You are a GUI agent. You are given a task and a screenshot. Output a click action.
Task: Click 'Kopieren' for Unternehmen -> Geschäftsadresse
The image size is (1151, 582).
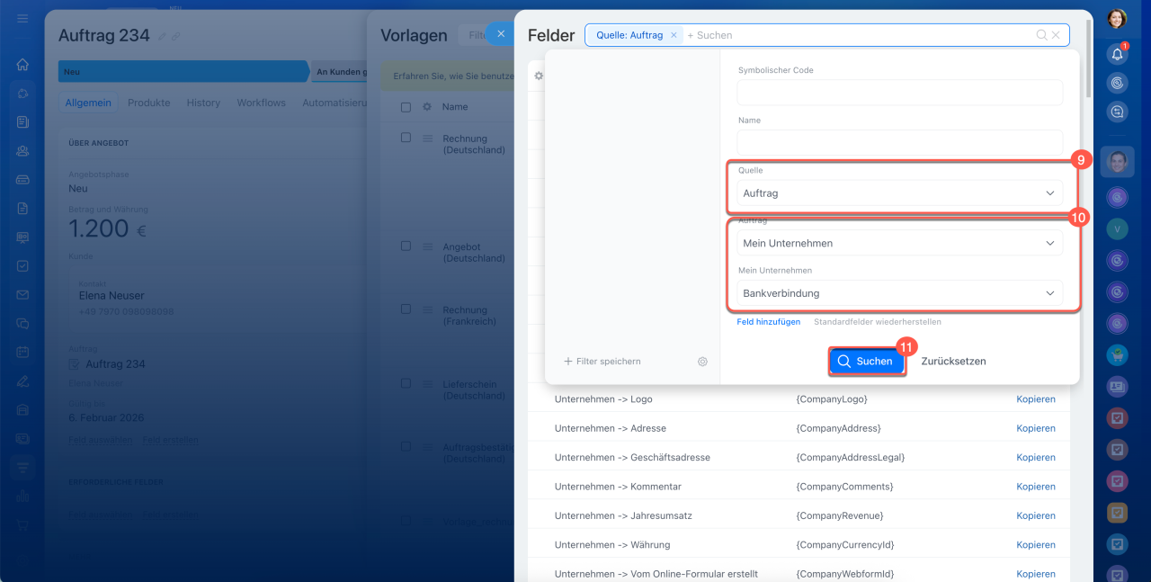1036,457
